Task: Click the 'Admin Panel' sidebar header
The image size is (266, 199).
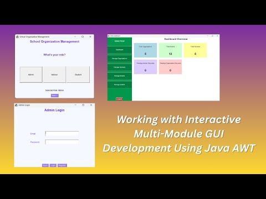Action: [x=120, y=41]
